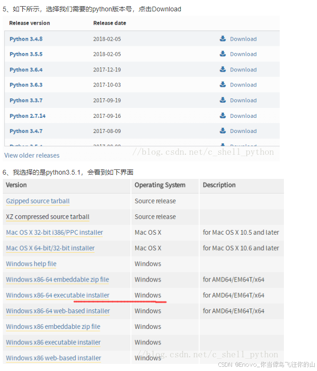317x371 pixels.
Task: Open the Python 2.7.14 release link
Action: (x=27, y=116)
